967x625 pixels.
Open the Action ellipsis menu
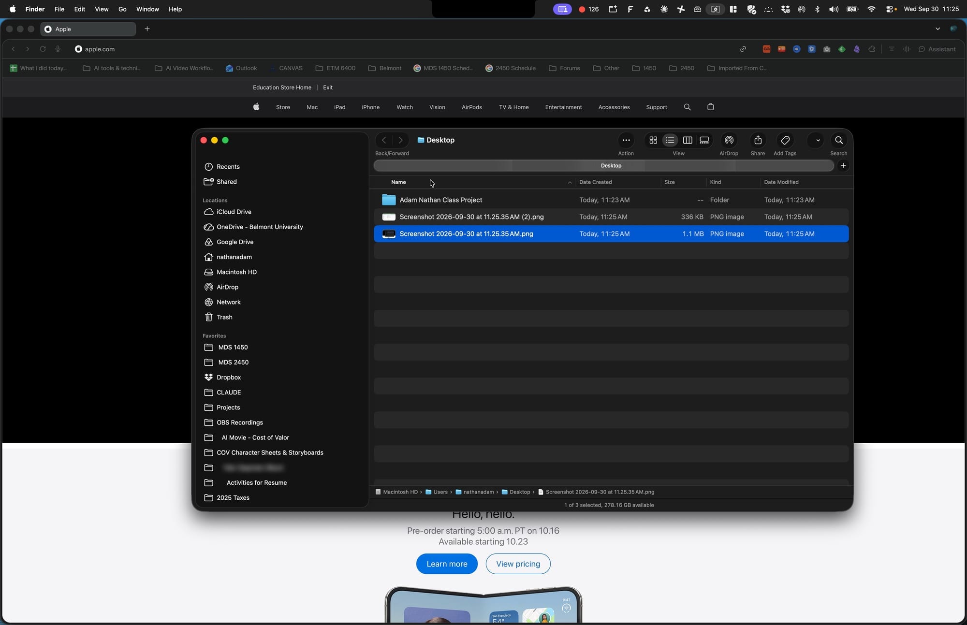pyautogui.click(x=626, y=140)
